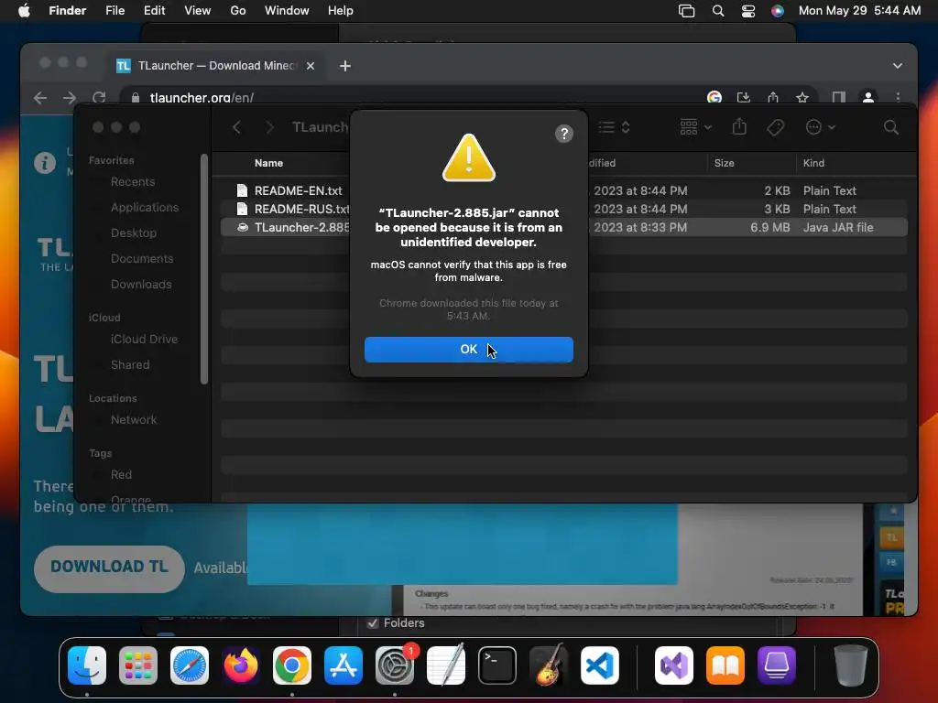Open Applications in Finder sidebar
Screen dimensions: 938x703
click(144, 208)
